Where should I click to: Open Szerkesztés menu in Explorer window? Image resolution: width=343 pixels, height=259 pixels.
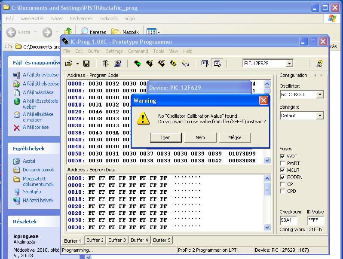coord(32,18)
